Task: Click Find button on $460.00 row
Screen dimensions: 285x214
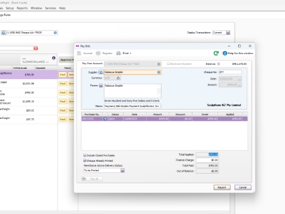Action: click(62, 93)
